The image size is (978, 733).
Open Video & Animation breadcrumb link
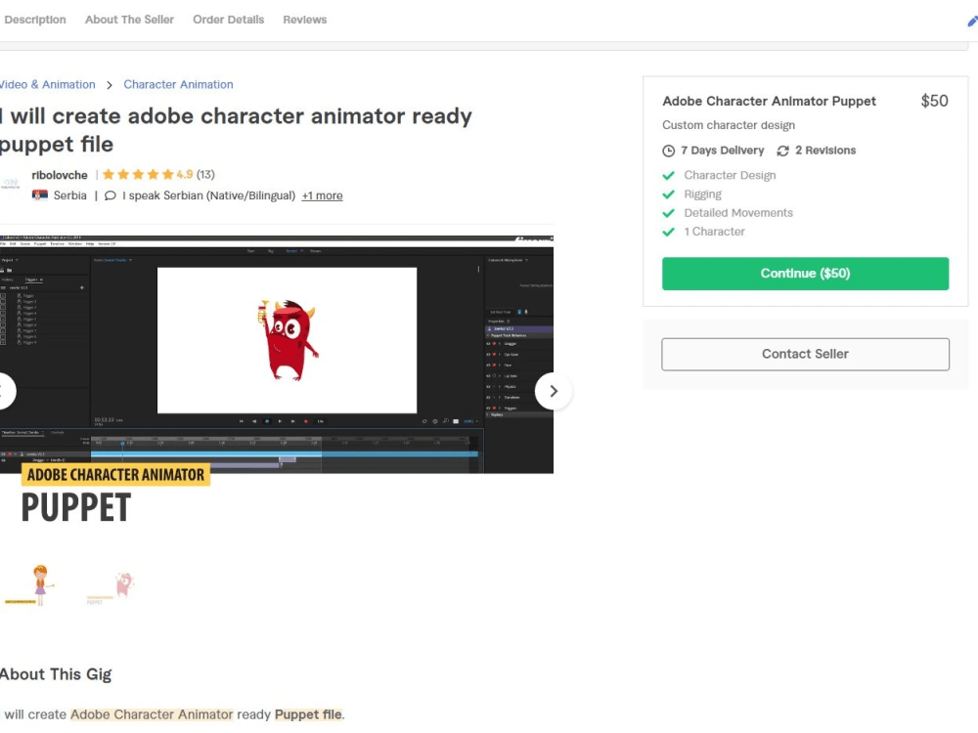pos(47,85)
